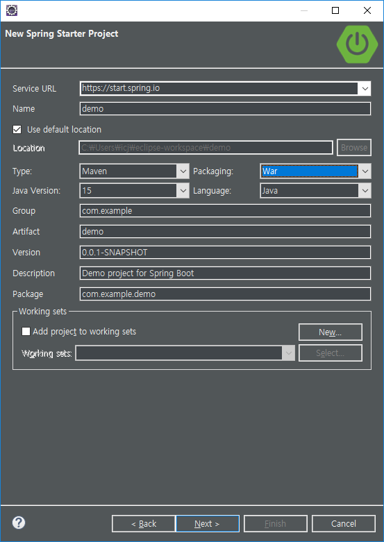Maximize the dialog window
Image resolution: width=384 pixels, height=542 pixels.
[x=335, y=10]
